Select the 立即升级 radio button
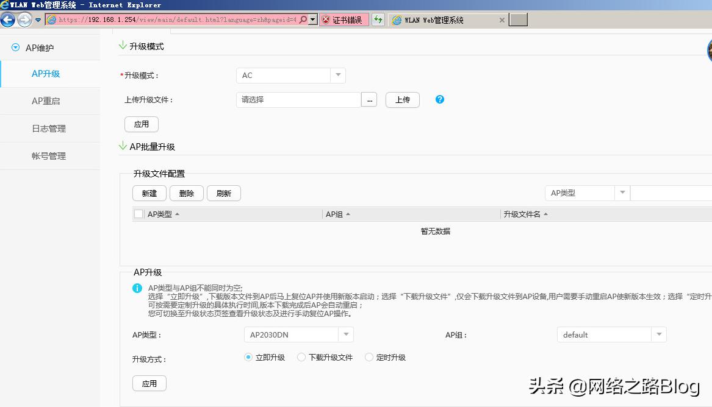Viewport: 712px width, 407px height. (x=248, y=358)
